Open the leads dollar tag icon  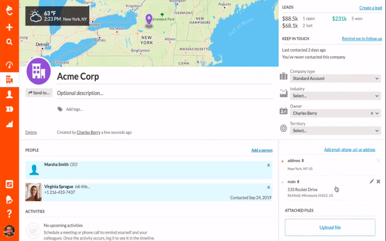click(x=9, y=109)
